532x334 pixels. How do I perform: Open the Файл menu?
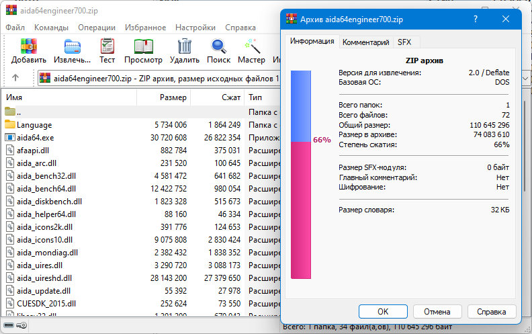(x=15, y=28)
